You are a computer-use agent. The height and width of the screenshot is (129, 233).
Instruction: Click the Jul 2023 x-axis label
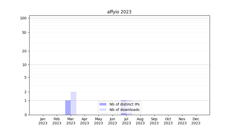click(126, 121)
